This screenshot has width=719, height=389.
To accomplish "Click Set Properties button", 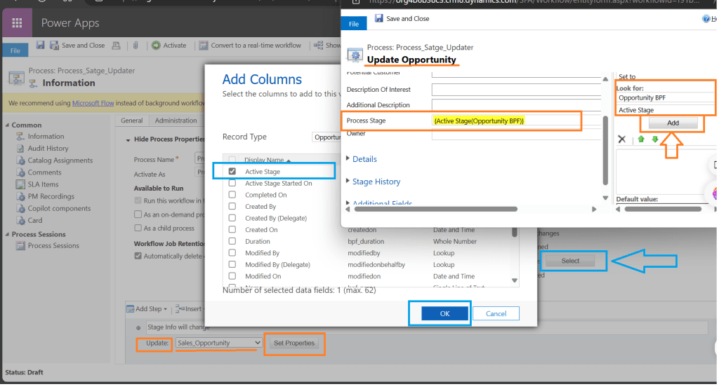I will coord(294,343).
